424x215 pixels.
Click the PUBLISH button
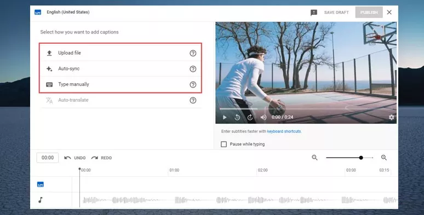tap(369, 13)
